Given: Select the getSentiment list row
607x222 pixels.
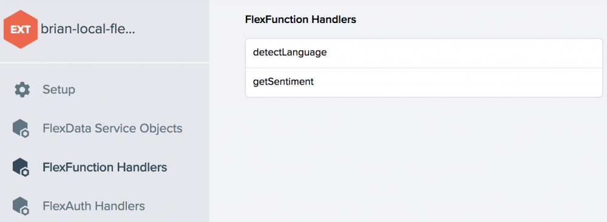Looking at the screenshot, I should click(424, 82).
